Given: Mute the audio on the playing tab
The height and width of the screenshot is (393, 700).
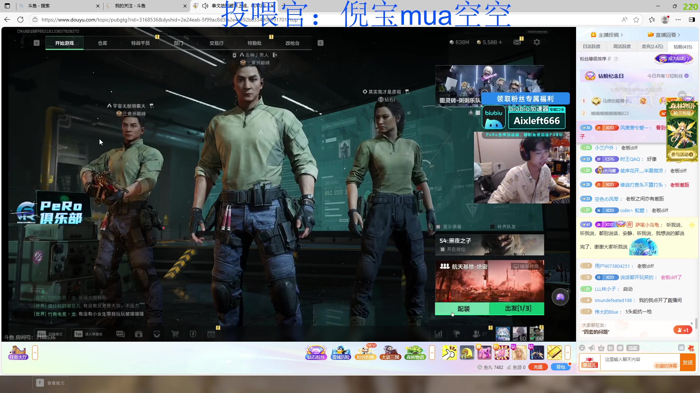Looking at the screenshot, I should point(205,6).
